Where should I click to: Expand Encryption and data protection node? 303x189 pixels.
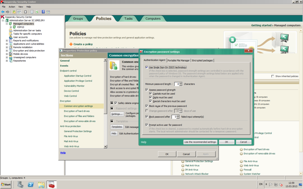(x=7, y=51)
